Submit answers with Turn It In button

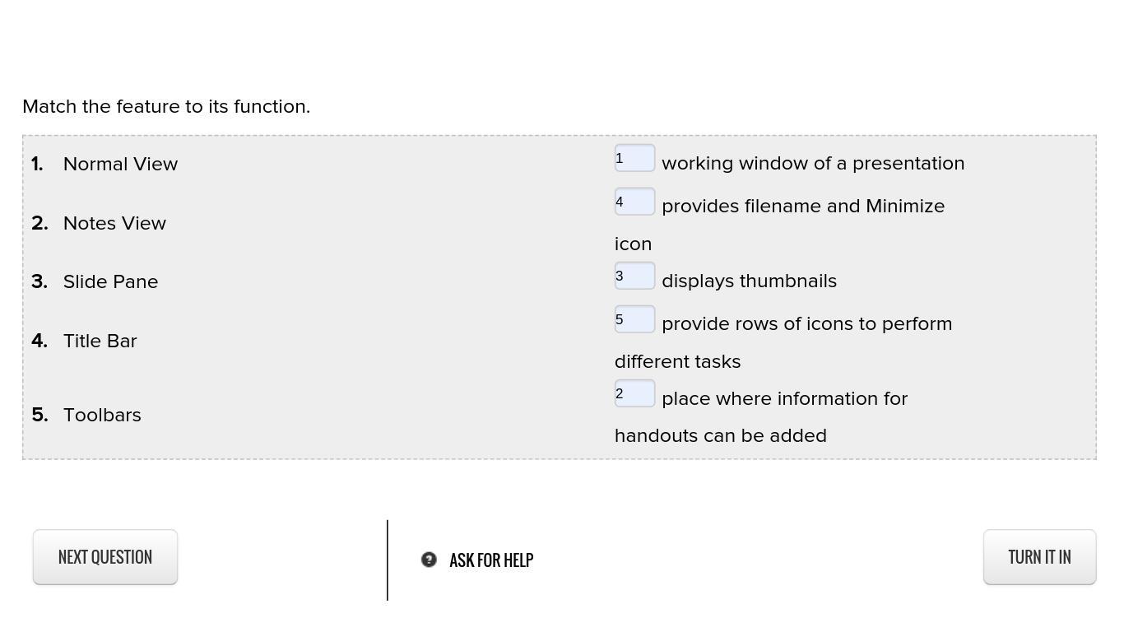(1039, 557)
